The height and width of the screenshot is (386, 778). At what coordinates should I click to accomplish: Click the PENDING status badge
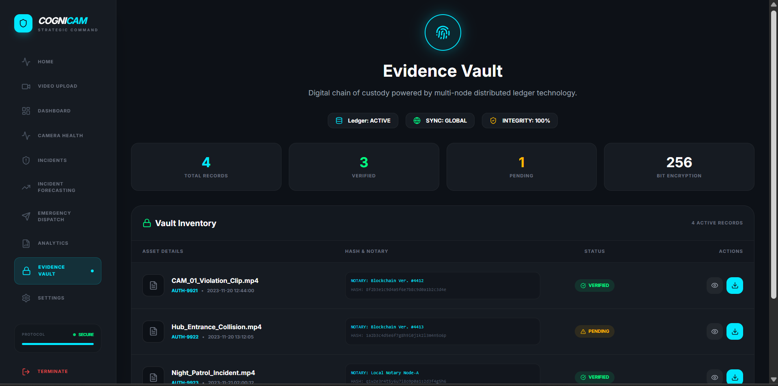[595, 331]
